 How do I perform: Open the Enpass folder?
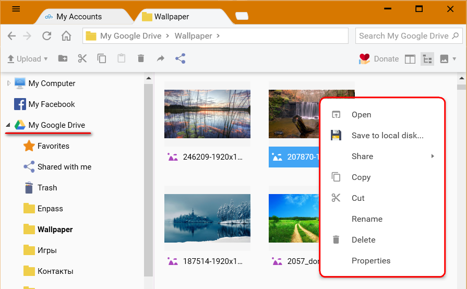tap(50, 208)
